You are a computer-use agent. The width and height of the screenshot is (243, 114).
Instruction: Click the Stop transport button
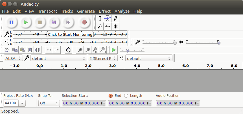40,23
